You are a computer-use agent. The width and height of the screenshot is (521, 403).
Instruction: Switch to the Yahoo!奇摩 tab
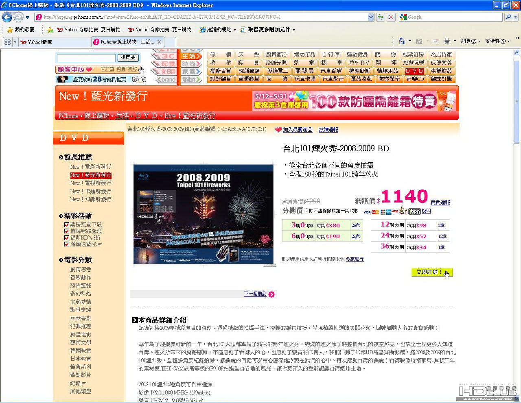pos(55,42)
